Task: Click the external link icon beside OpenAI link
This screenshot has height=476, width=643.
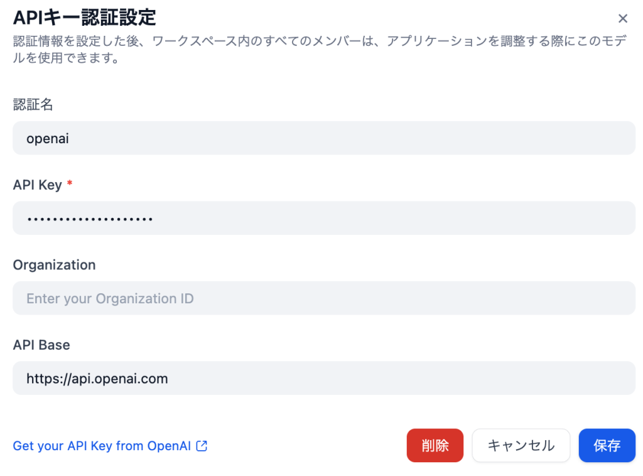Action: pyautogui.click(x=202, y=446)
